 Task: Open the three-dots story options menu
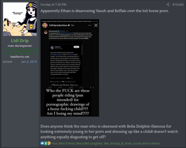coord(90,25)
